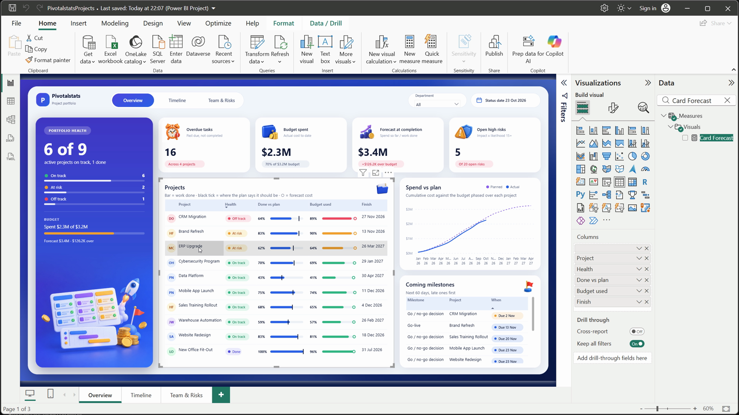This screenshot has height=415, width=739.
Task: Turn on the Cross-report drill through toggle
Action: (x=637, y=332)
